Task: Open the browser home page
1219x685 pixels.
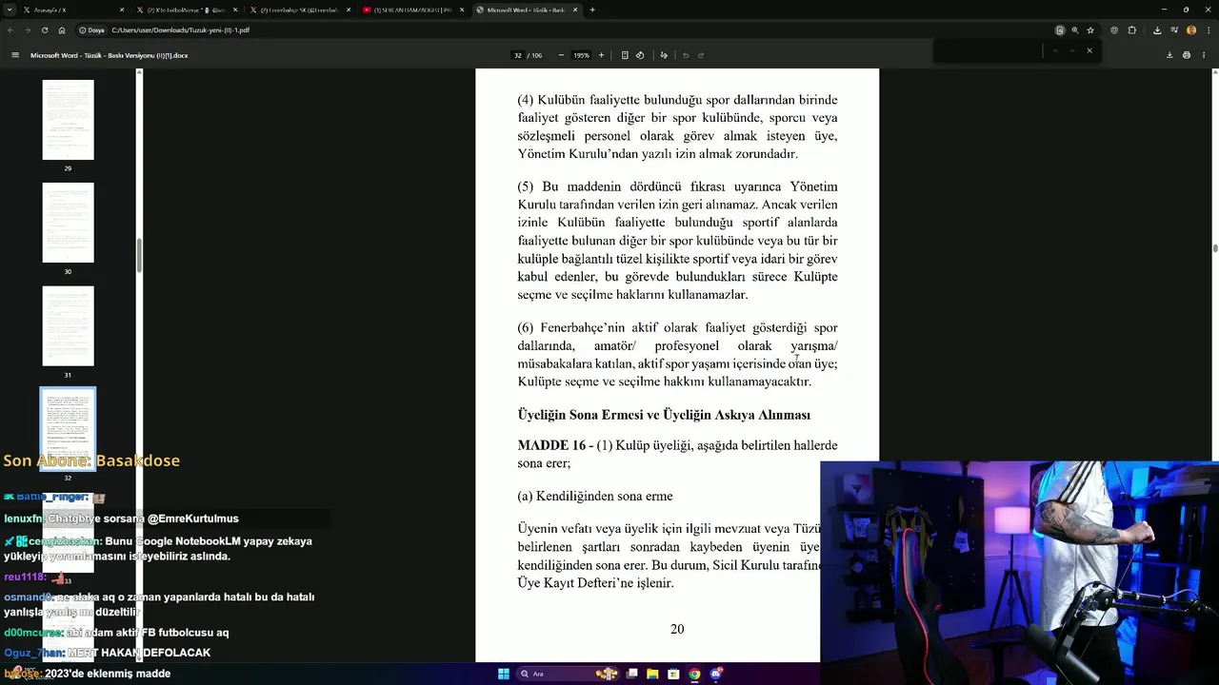Action: tap(62, 30)
